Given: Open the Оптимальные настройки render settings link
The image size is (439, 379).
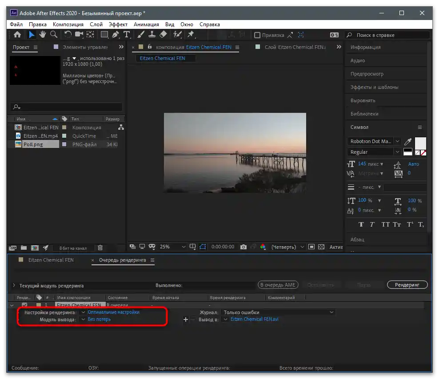Looking at the screenshot, I should 113,312.
